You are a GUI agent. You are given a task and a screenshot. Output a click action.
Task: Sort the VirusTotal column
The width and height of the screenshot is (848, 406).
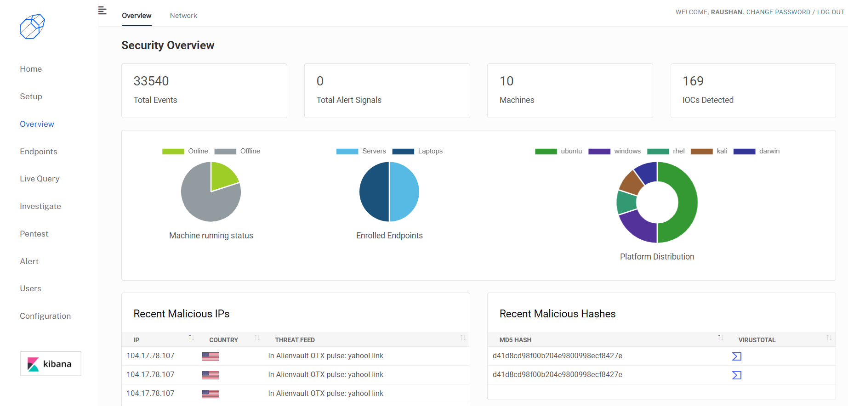829,338
